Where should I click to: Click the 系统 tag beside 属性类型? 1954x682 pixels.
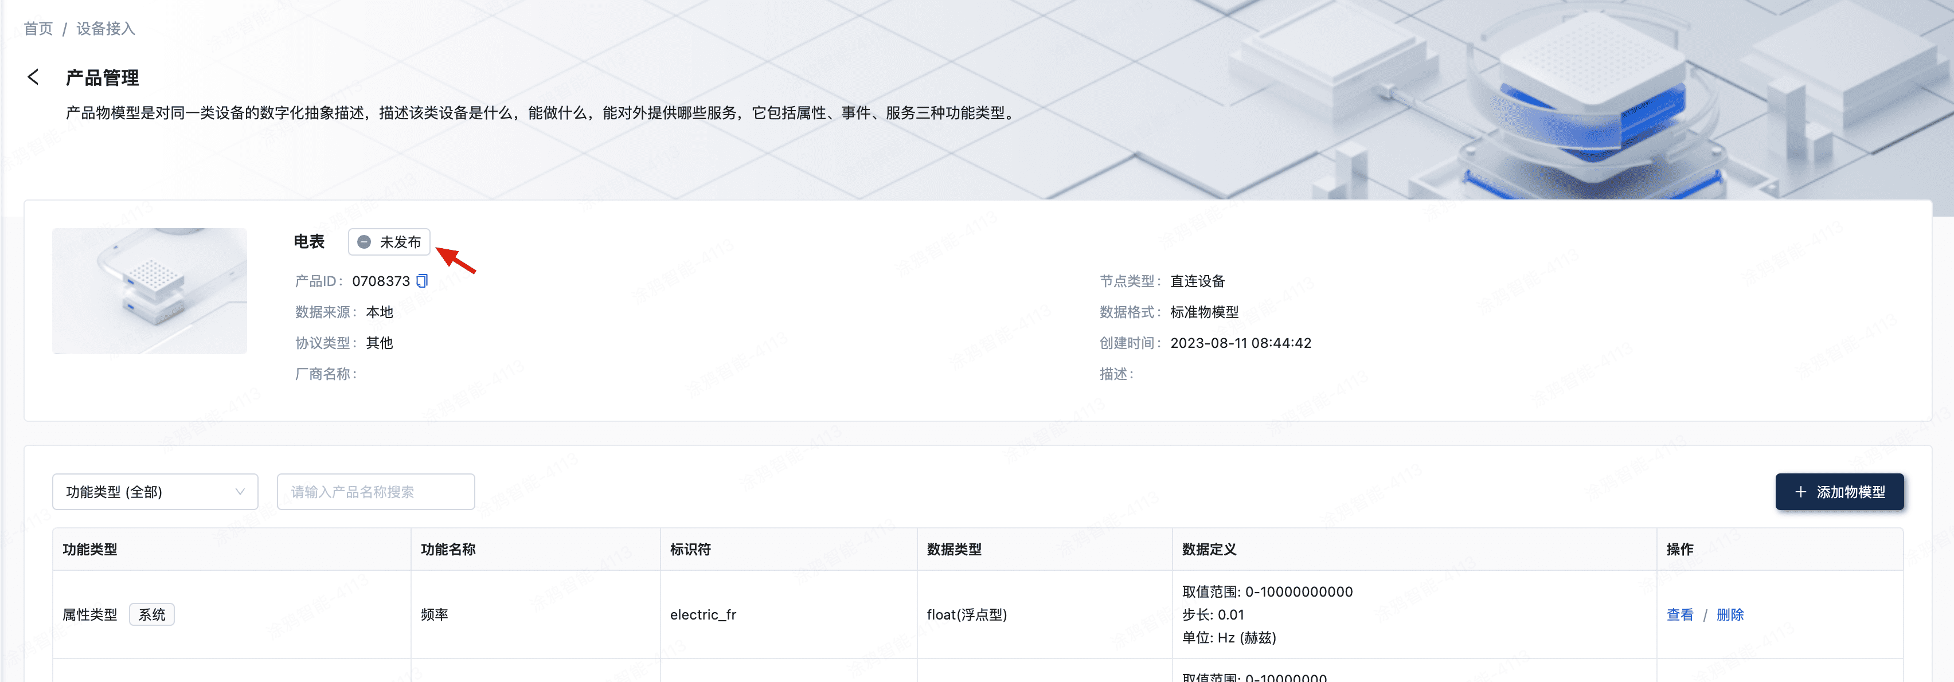click(x=152, y=614)
